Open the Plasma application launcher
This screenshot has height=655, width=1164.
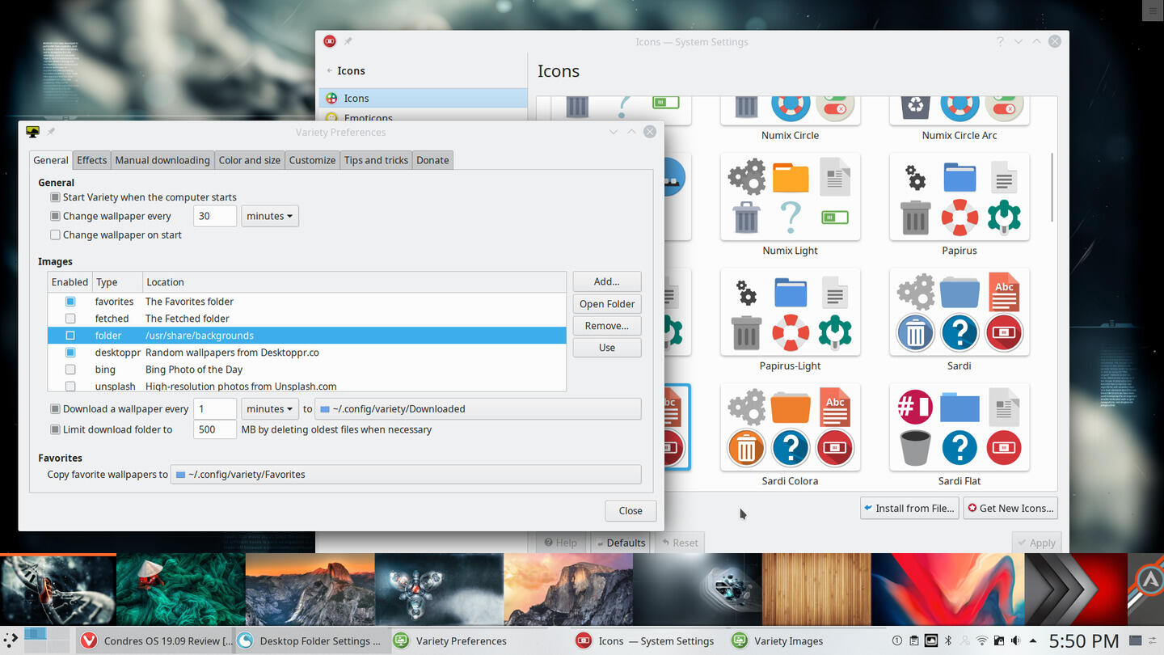pyautogui.click(x=9, y=640)
